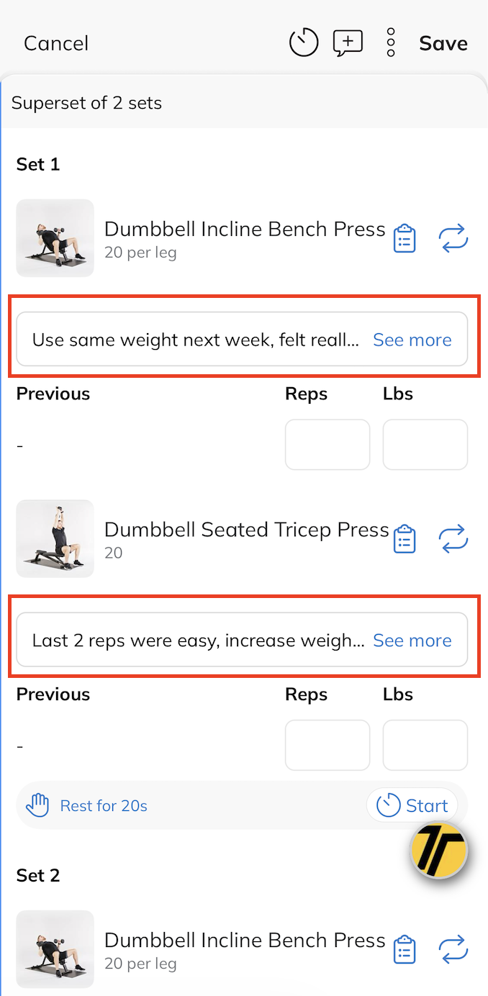Click the Reps field for Seated Tricep Press
Screen dimensions: 488x996
pos(327,746)
